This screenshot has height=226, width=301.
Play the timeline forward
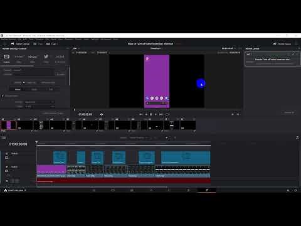pos(156,114)
